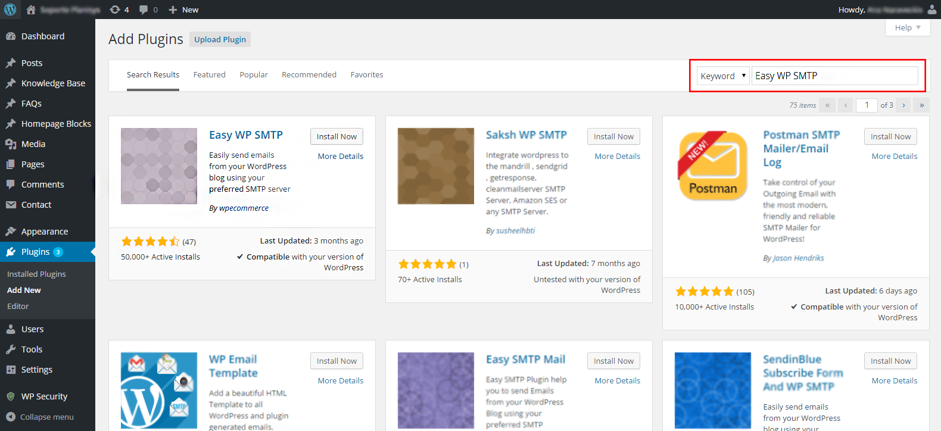
Task: Click the Plugins update count badge 3
Action: 58,252
